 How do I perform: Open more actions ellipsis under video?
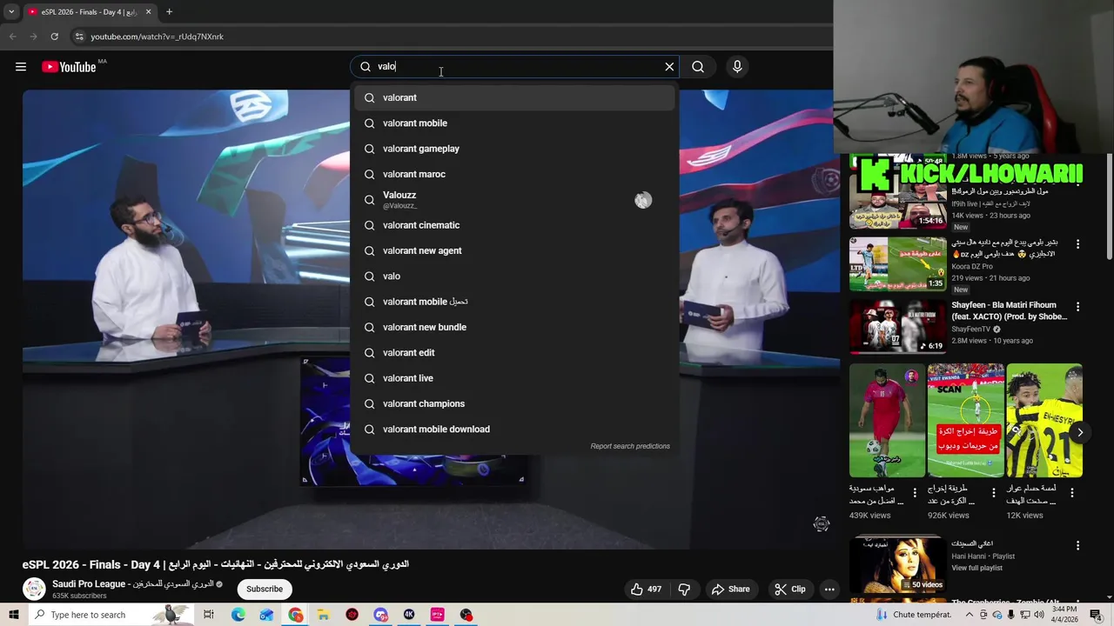click(x=829, y=589)
